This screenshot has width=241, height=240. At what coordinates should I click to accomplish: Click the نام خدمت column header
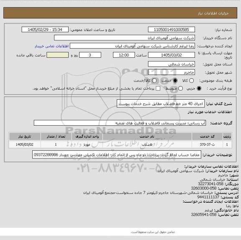[x=147, y=137]
